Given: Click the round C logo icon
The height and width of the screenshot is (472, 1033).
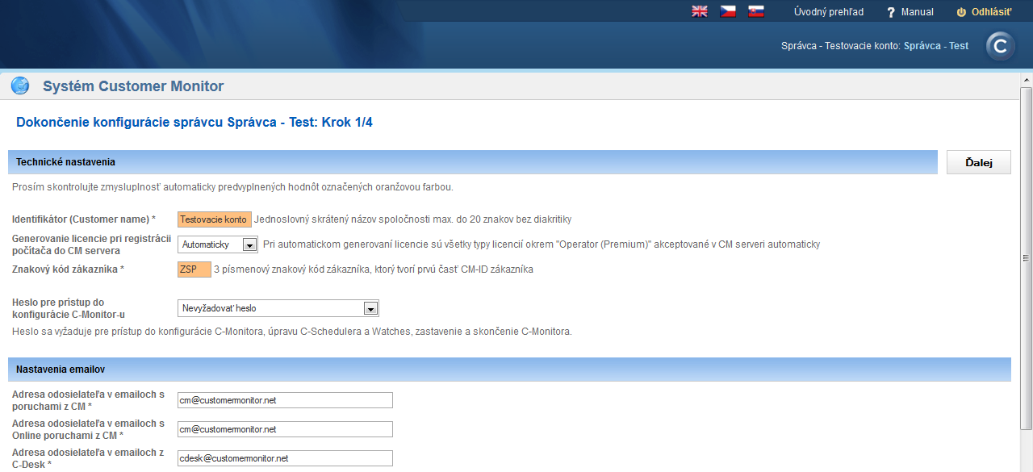Looking at the screenshot, I should pyautogui.click(x=1001, y=46).
